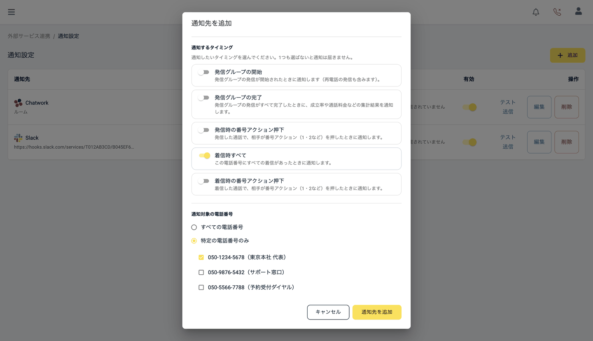This screenshot has height=341, width=593.
Task: Click 編集 in the Slack row
Action: point(539,142)
